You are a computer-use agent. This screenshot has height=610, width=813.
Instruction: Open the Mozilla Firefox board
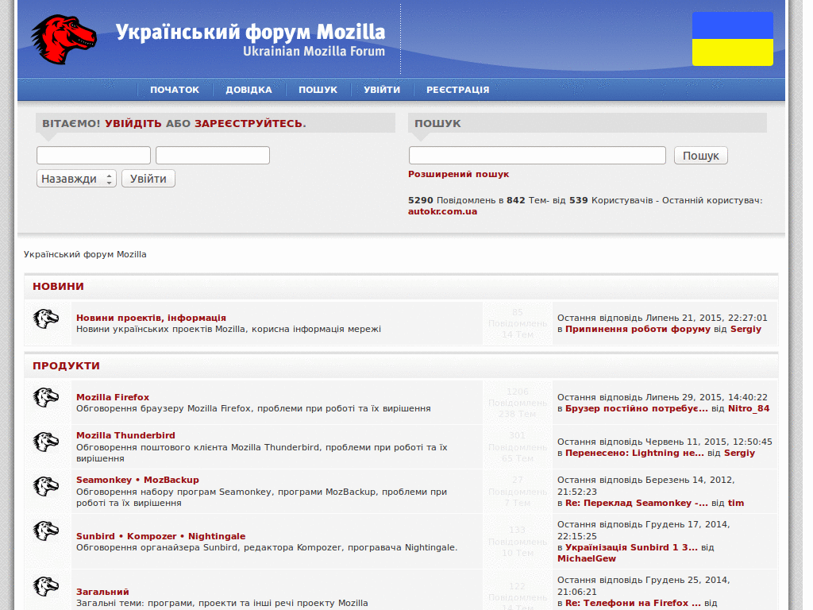[x=113, y=397]
